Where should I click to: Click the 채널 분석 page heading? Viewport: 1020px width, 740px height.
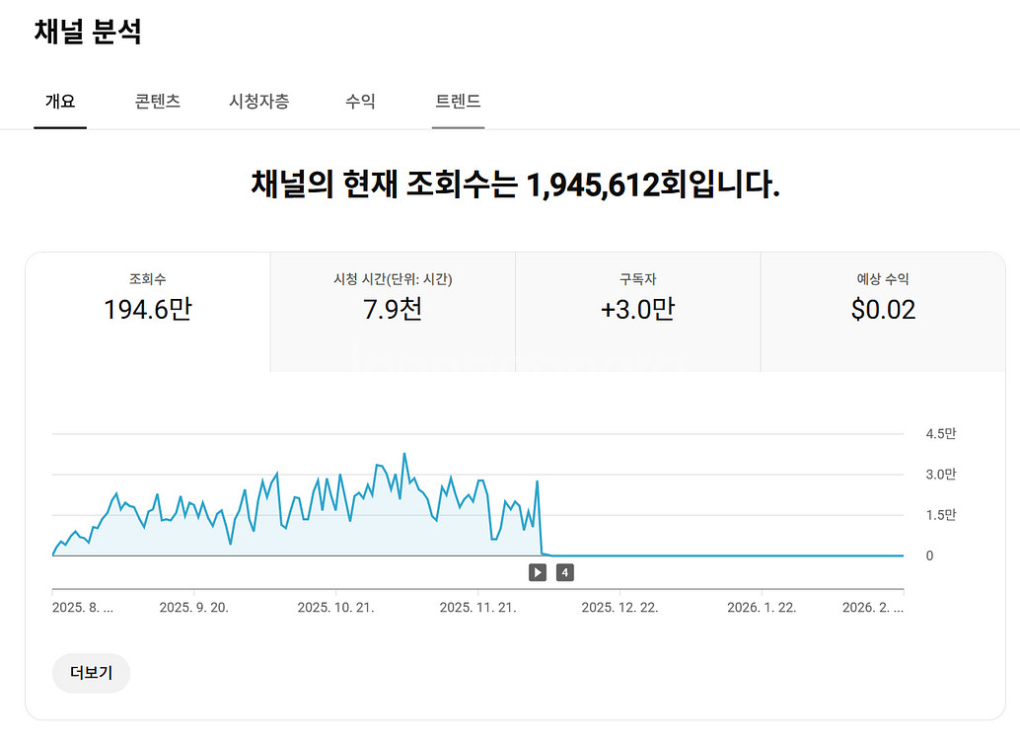tap(88, 32)
